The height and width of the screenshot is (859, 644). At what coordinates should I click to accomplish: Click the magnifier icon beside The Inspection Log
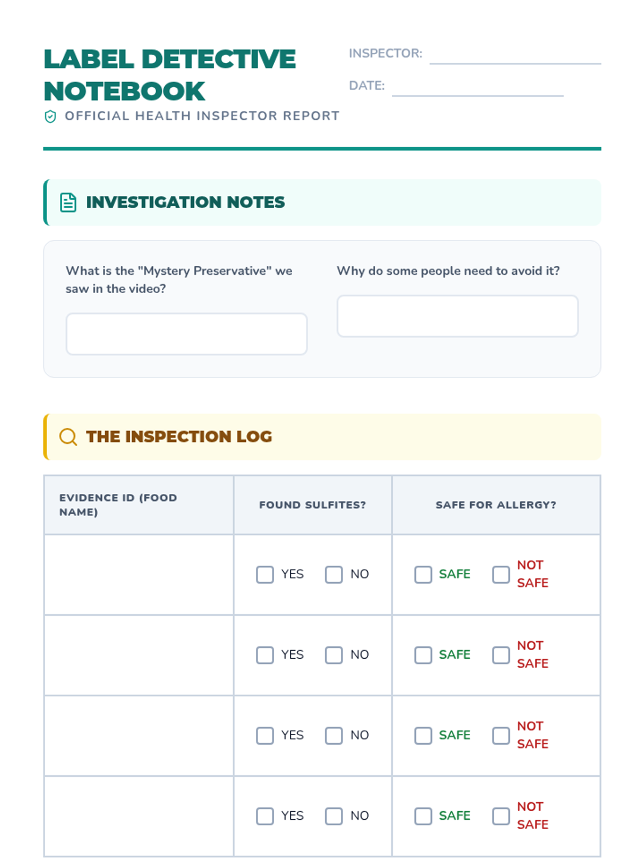pos(68,436)
